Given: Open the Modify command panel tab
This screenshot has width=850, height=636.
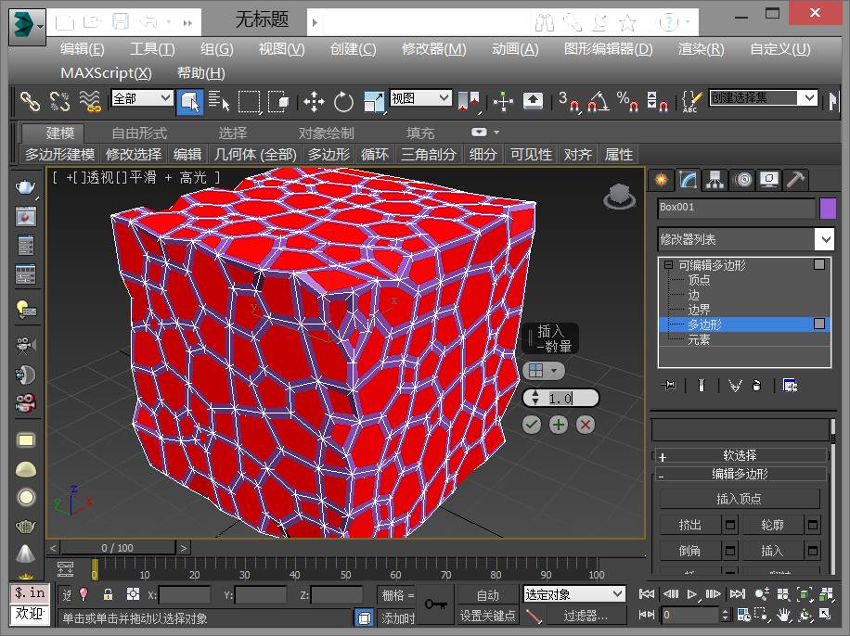Looking at the screenshot, I should (688, 179).
